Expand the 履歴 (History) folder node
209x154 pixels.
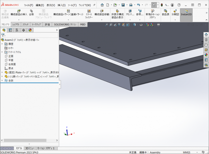click(x=2, y=44)
